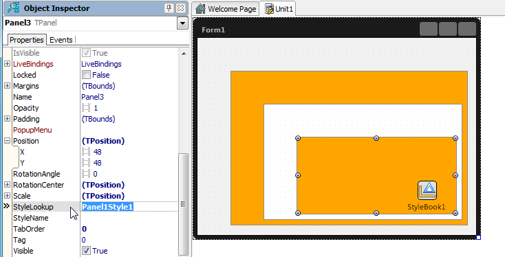Close the Object Inspector panel
Screen dimensions: 505x257
[181, 8]
